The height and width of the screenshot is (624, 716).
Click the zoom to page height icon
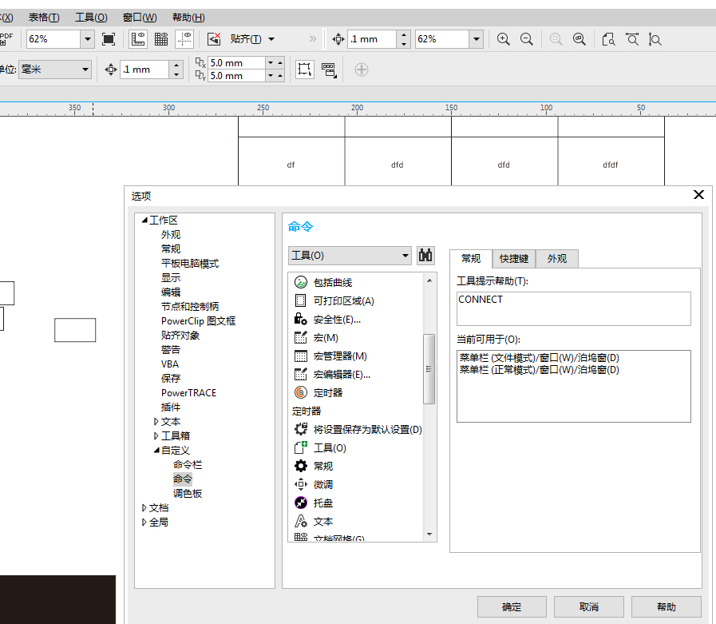[x=655, y=39]
